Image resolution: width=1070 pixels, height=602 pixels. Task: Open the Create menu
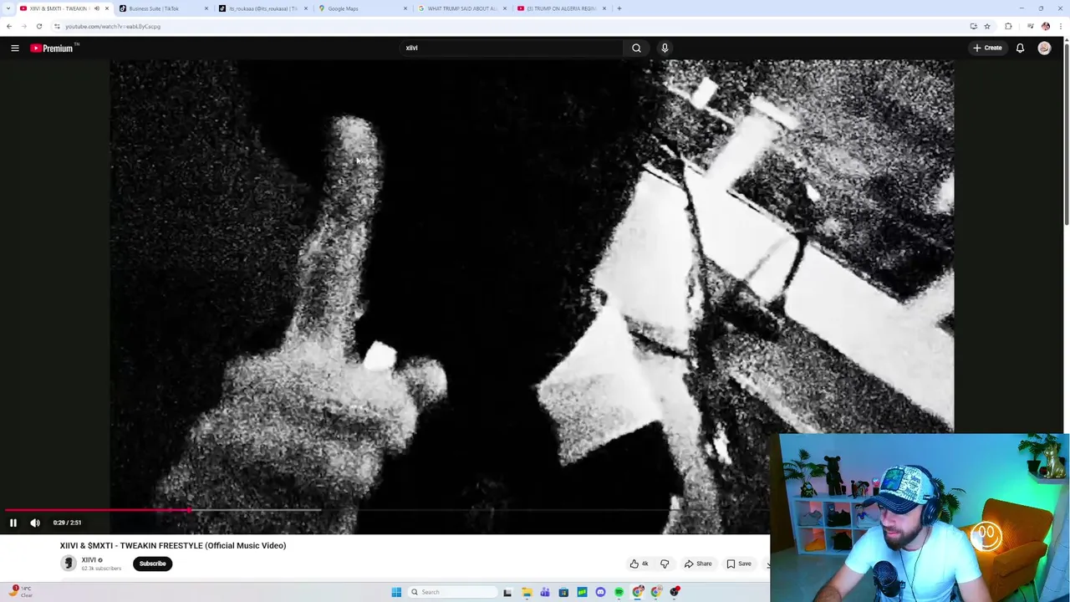tap(987, 48)
